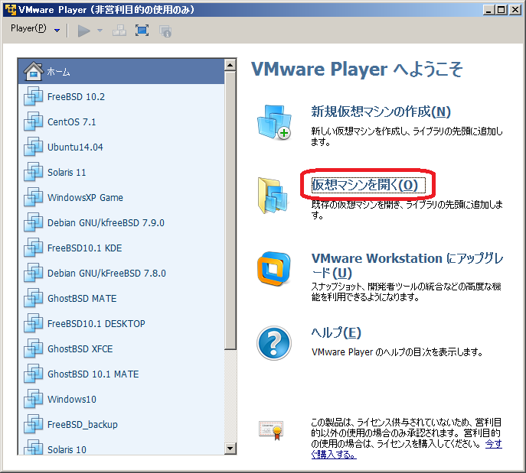
Task: Select the Home icon in library
Action: [x=33, y=71]
